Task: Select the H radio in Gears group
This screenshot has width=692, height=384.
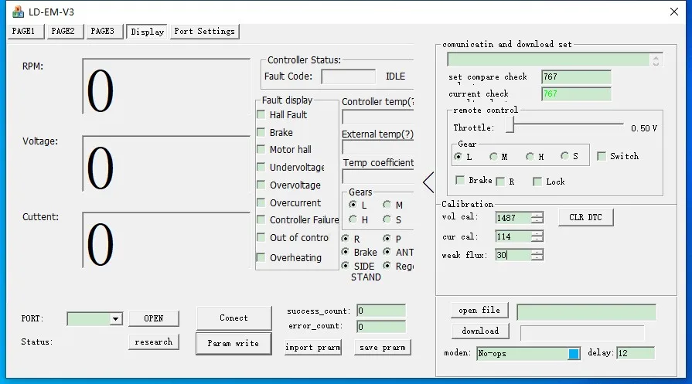Action: click(x=353, y=219)
